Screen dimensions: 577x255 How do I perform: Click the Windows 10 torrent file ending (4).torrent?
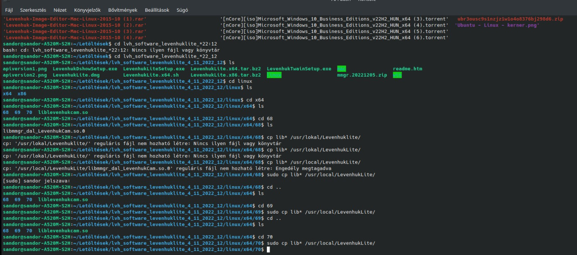coord(334,25)
